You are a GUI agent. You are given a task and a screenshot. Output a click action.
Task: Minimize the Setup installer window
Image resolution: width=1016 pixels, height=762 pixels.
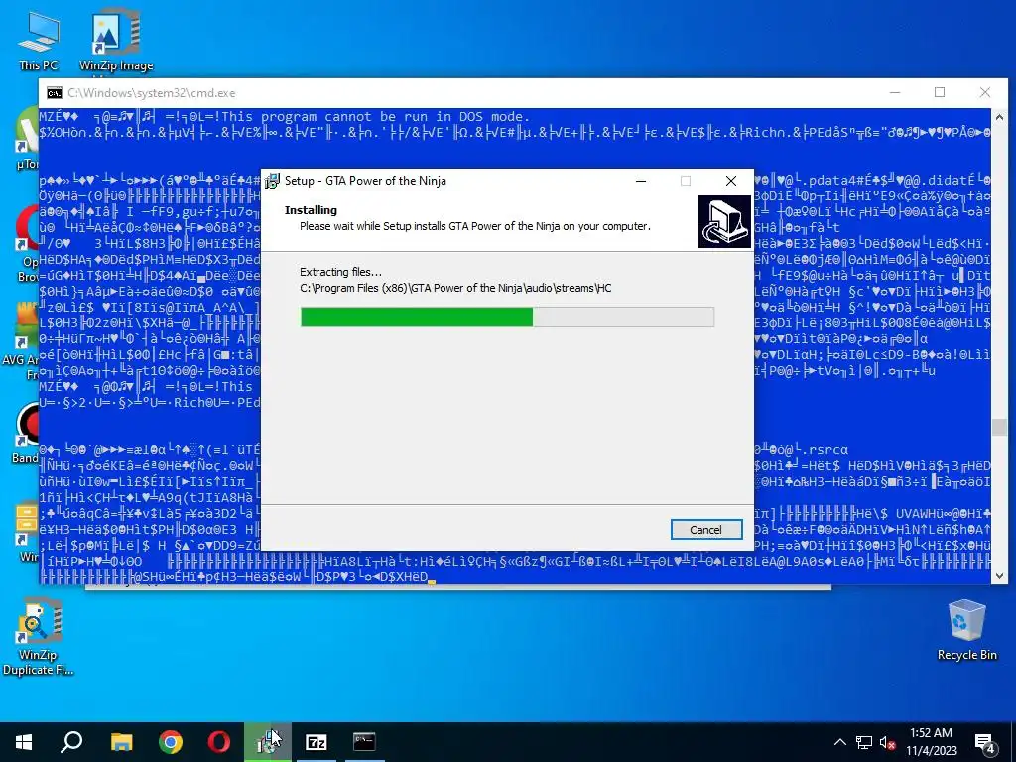pos(641,181)
